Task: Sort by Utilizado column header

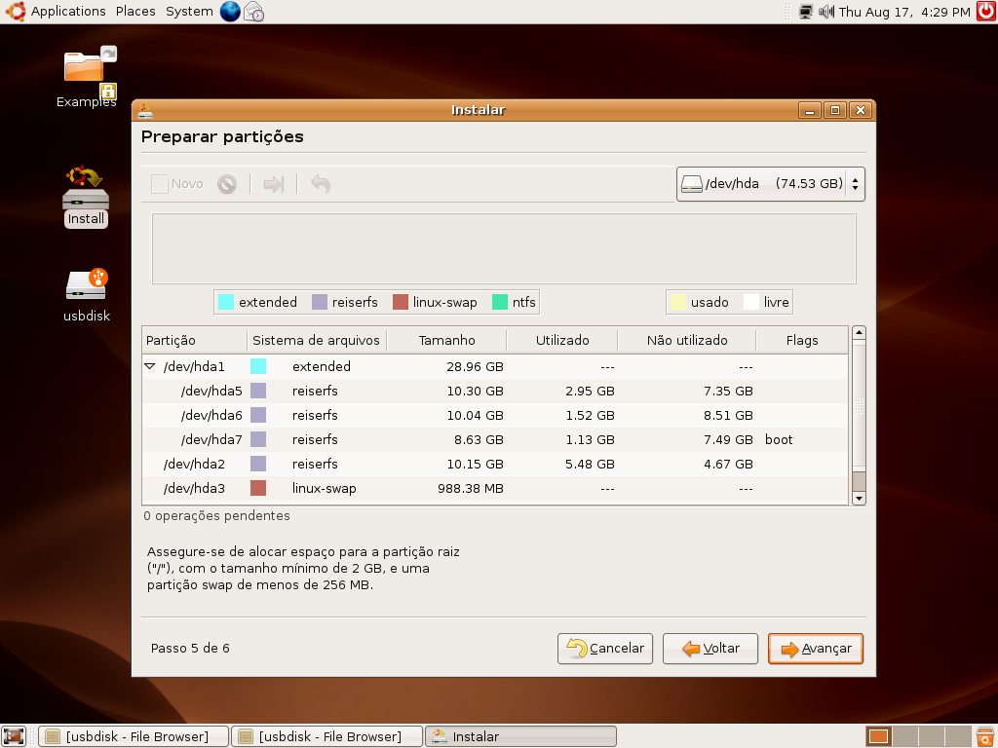Action: [562, 340]
